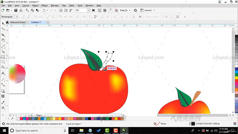Select the Shape tool in the toolbox

tap(3, 29)
